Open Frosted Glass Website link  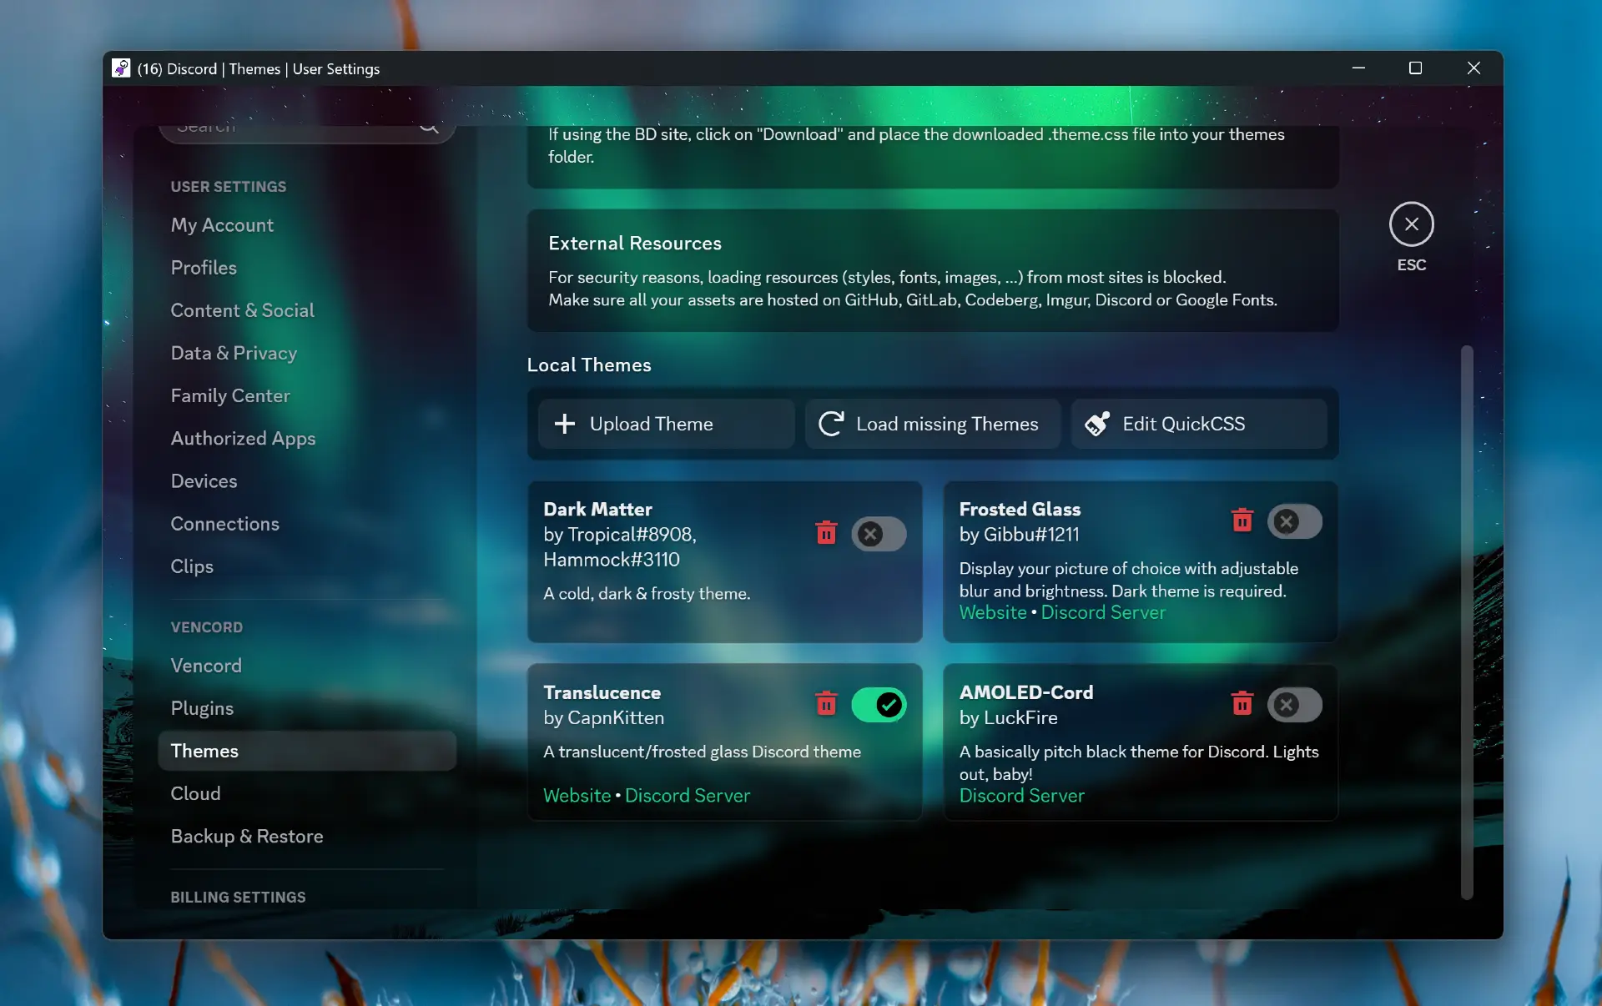(993, 612)
